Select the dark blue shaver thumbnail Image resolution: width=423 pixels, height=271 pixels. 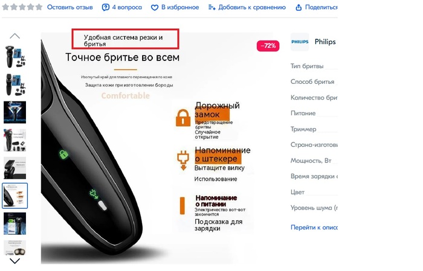click(x=15, y=112)
